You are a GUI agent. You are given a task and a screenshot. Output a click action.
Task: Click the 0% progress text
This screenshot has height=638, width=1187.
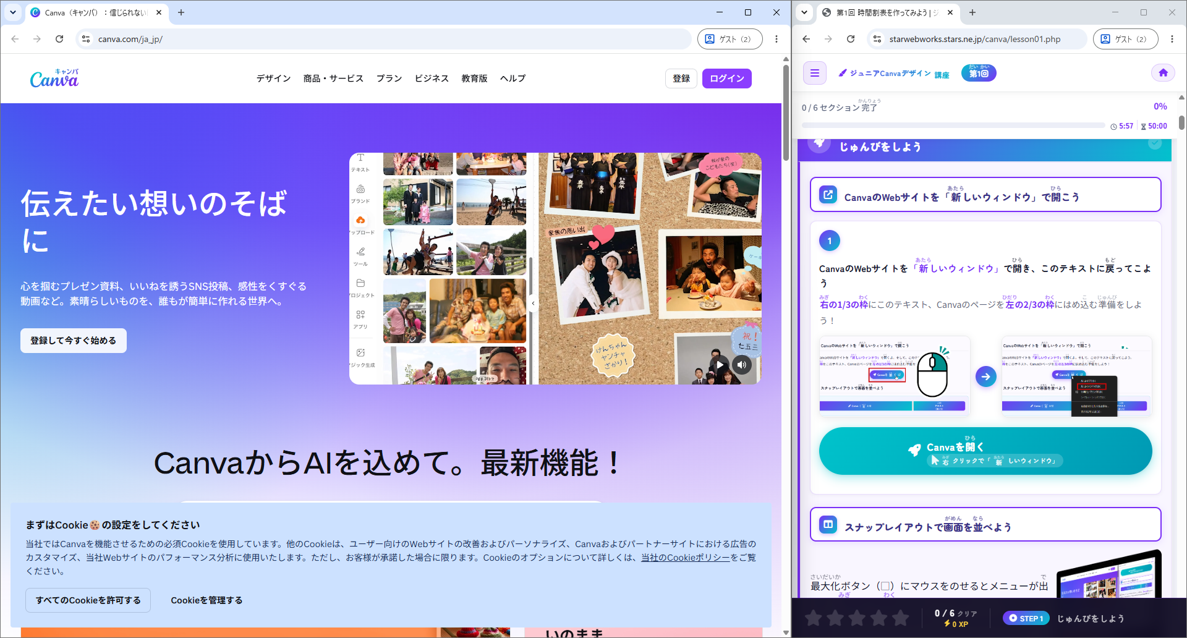point(1160,106)
